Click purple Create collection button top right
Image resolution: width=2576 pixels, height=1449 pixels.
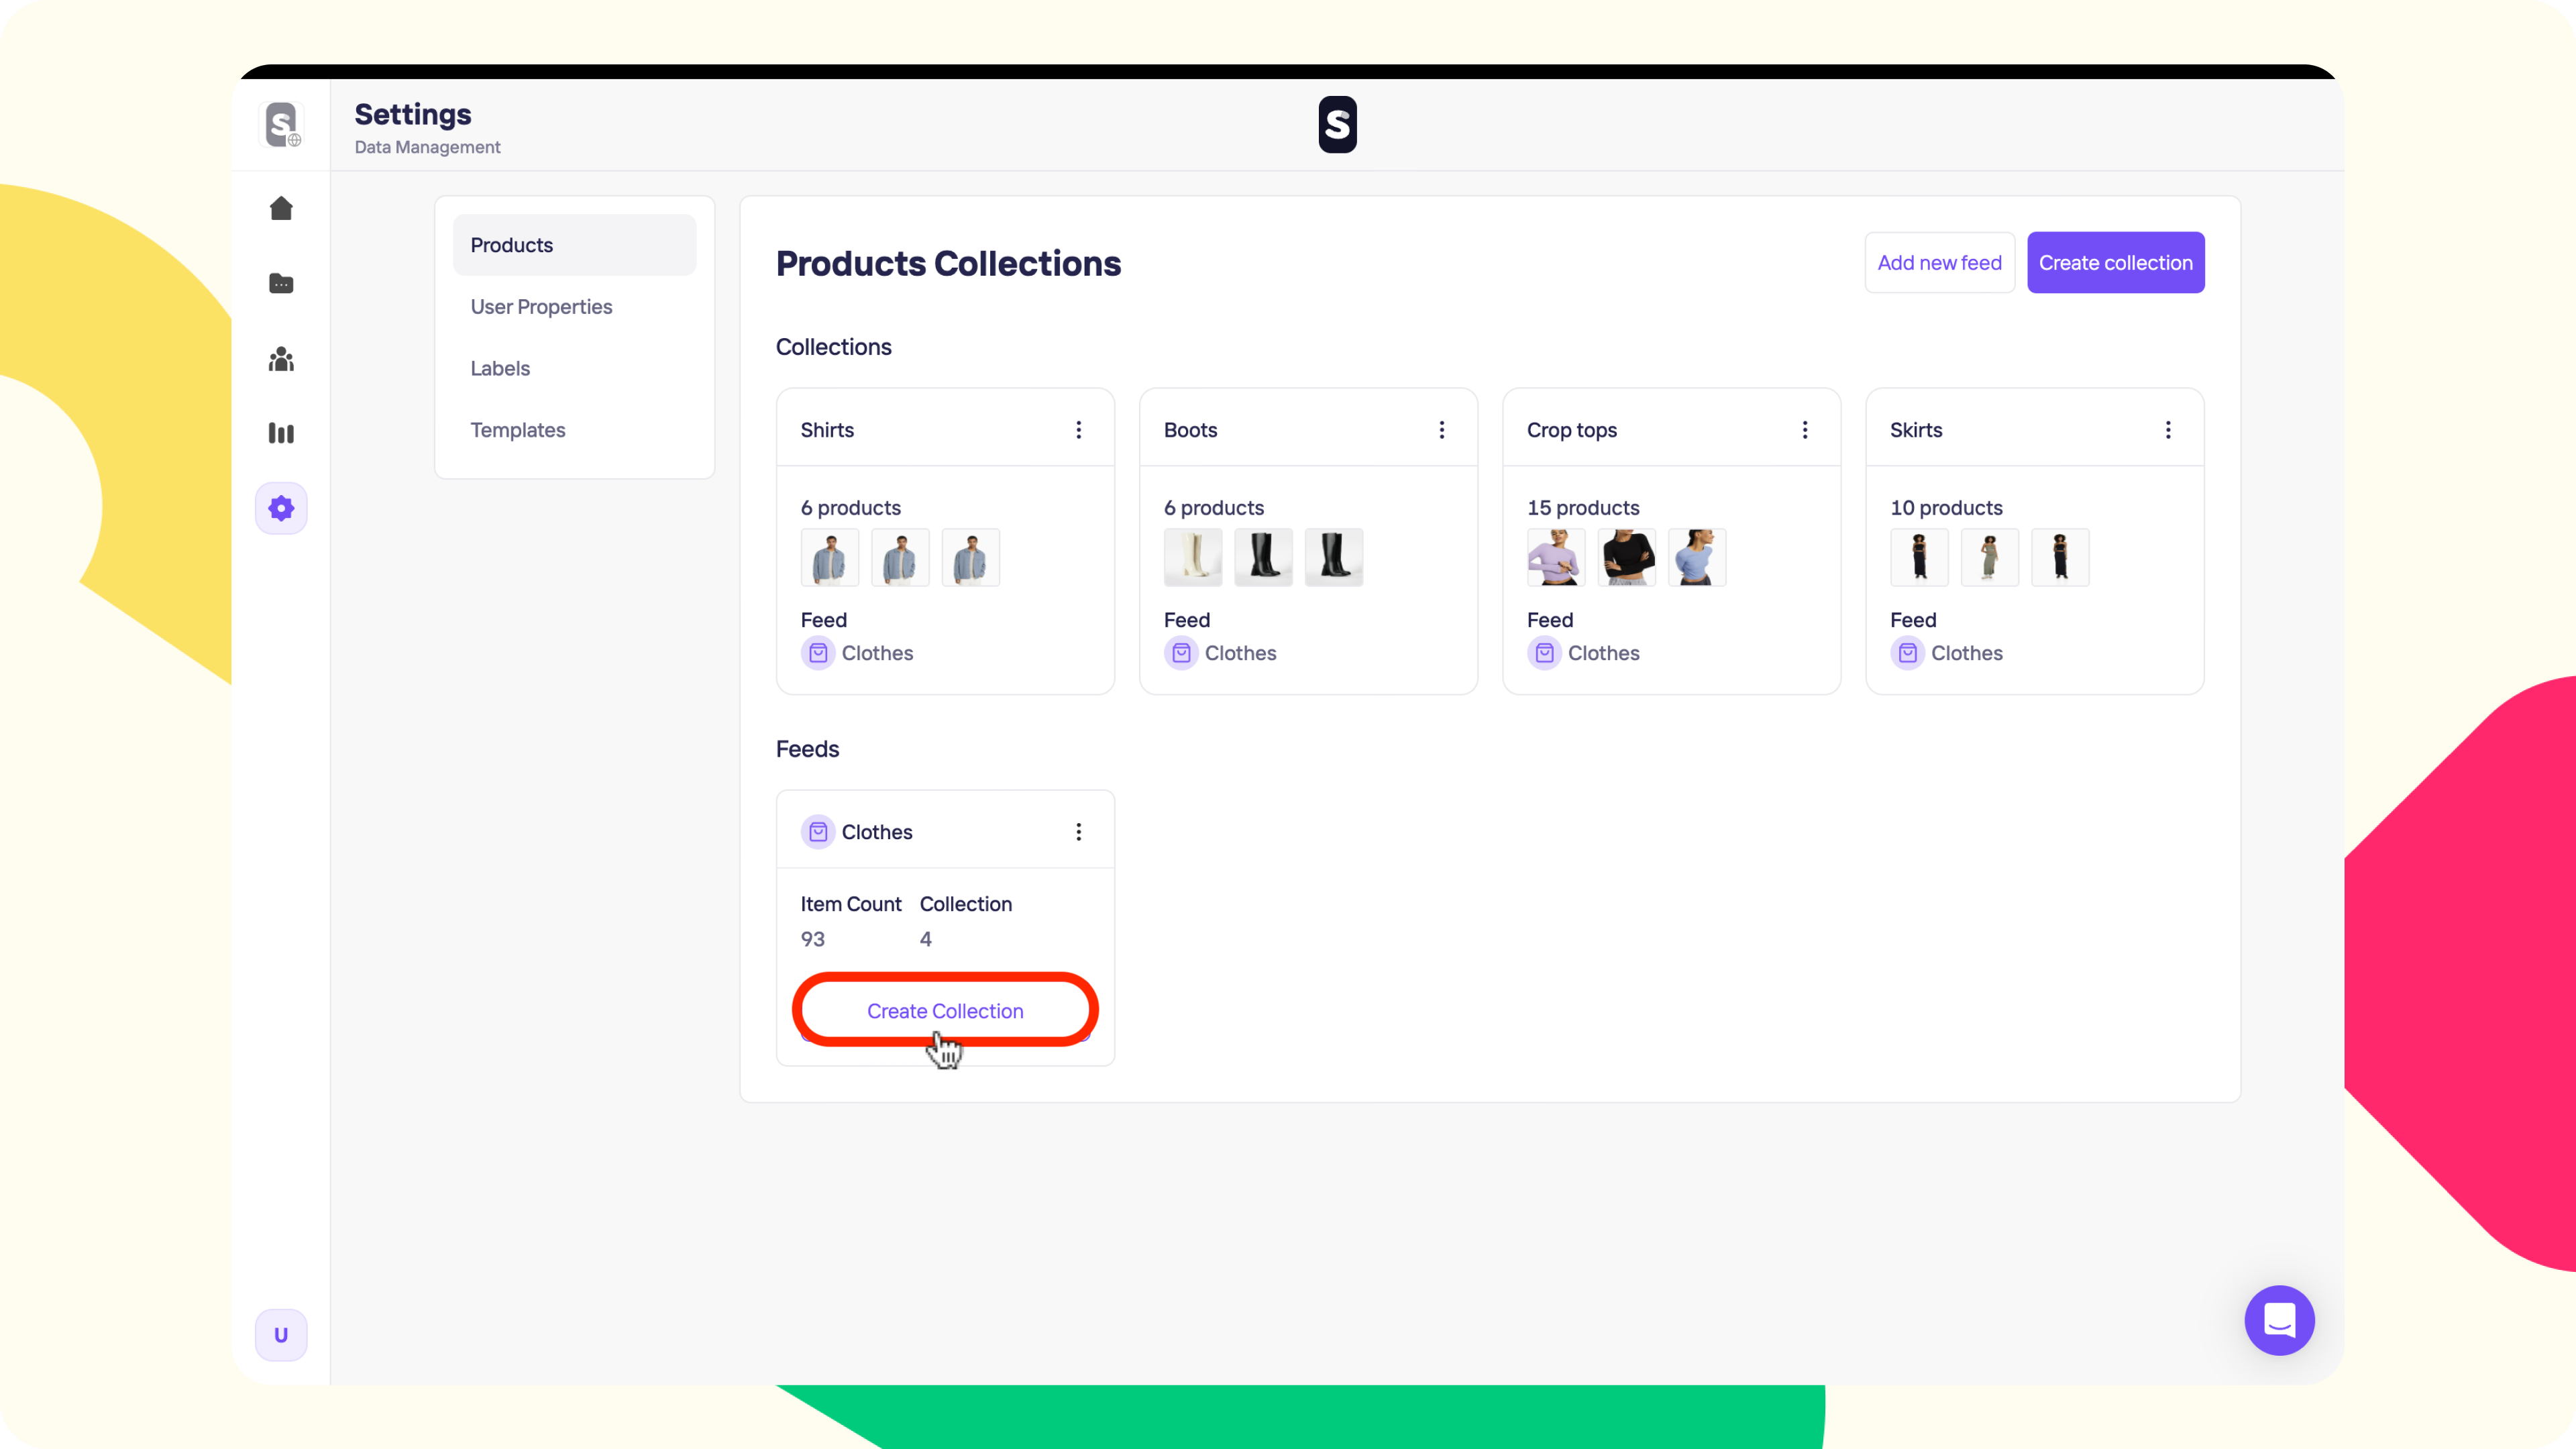(x=2115, y=263)
